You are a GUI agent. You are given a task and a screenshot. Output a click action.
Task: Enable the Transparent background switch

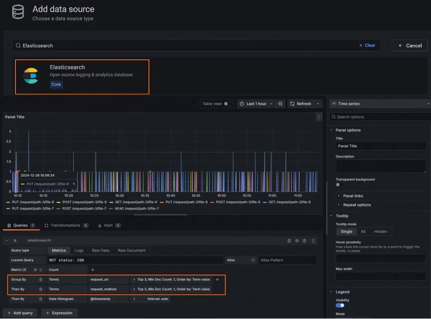(339, 185)
